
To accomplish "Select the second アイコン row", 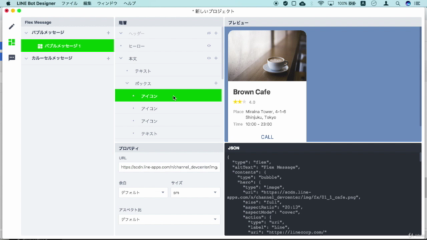I will (168, 109).
